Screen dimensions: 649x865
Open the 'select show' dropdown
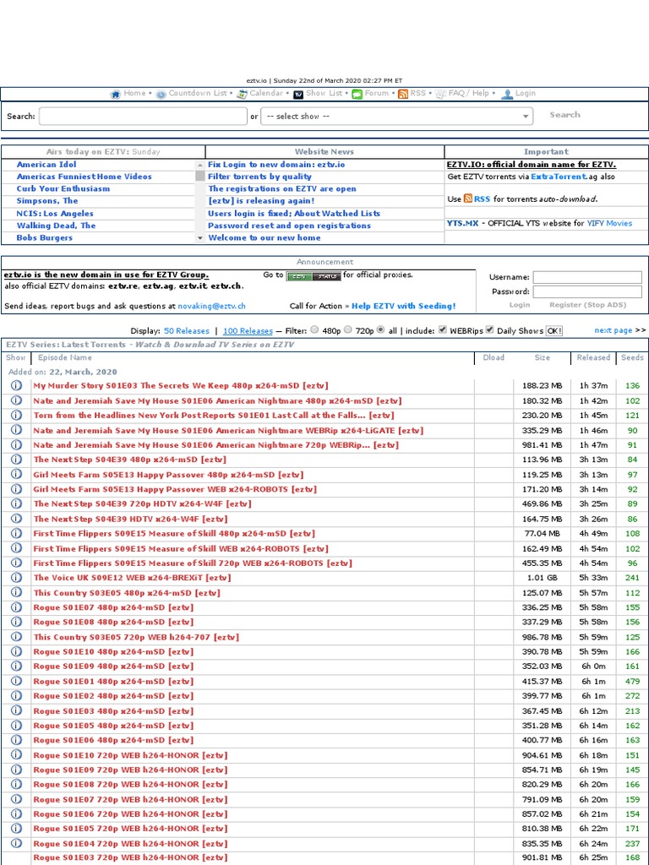pos(397,117)
